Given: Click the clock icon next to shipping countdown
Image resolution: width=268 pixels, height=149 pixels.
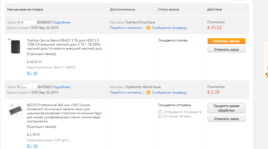Looking at the screenshot, I should (160, 112).
